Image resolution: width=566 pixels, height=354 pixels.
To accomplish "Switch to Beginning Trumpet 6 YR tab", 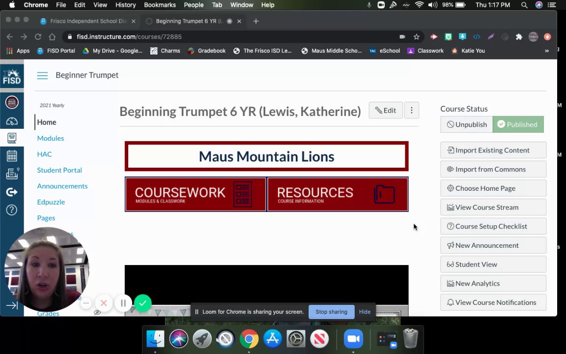I will 194,21.
